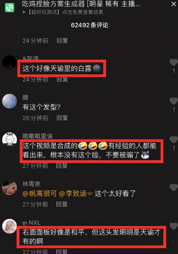Open 颜's blue avatar profile

[x=9, y=101]
